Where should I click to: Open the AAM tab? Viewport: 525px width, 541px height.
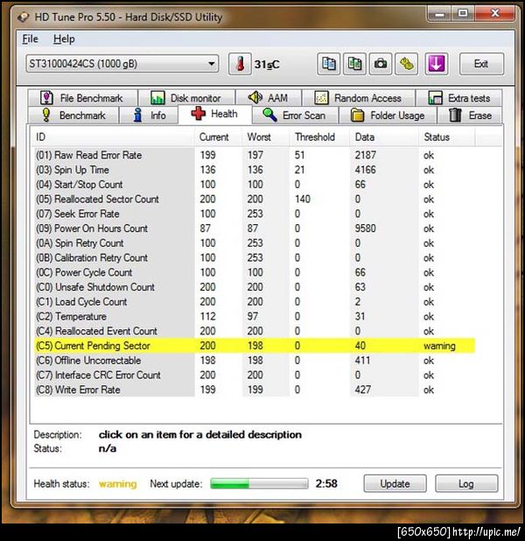[269, 98]
